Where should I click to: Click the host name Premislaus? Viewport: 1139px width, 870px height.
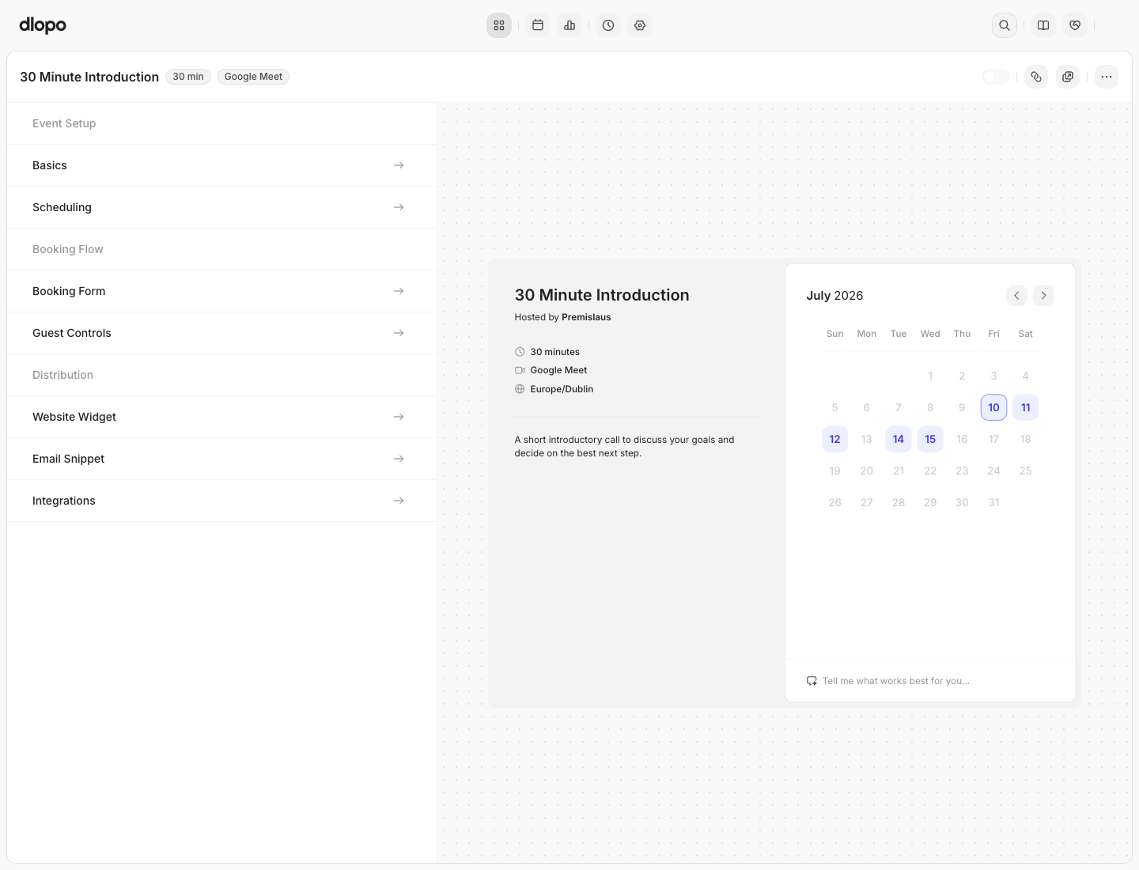tap(586, 317)
